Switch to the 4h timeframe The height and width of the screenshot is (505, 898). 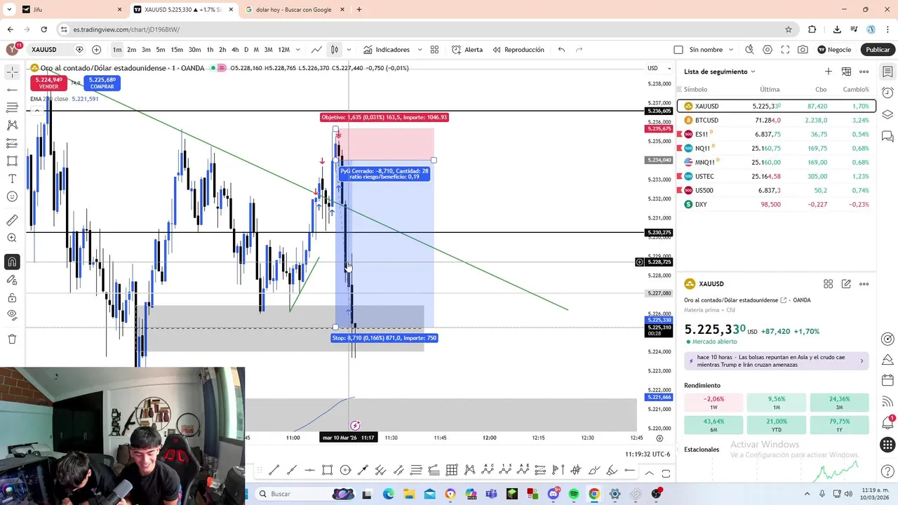pyautogui.click(x=235, y=50)
